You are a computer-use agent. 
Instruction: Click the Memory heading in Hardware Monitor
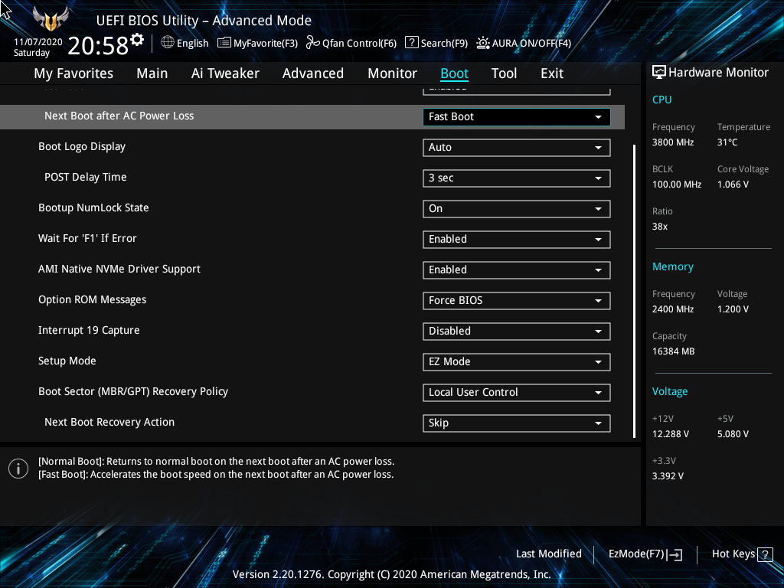click(673, 267)
